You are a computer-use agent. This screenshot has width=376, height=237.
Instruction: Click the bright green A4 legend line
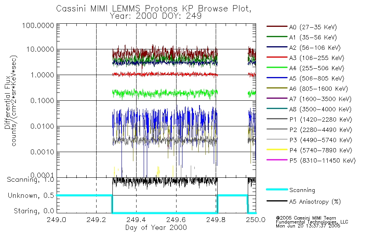tap(277, 68)
